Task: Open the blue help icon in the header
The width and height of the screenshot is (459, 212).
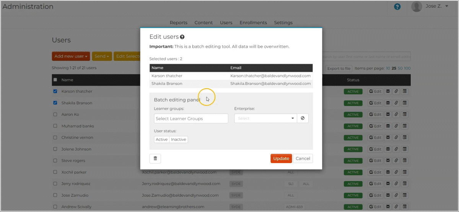Action: (x=397, y=6)
